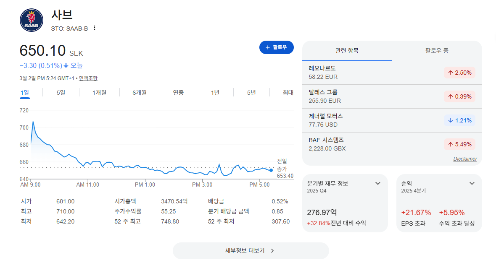The width and height of the screenshot is (496, 260).
Task: Click the up arrow badge for 레오나르도
Action: pos(459,73)
